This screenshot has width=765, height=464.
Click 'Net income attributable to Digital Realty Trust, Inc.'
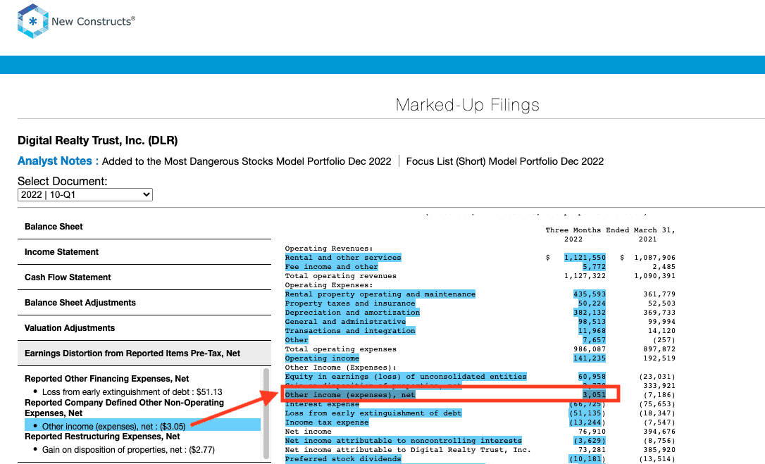tap(408, 450)
